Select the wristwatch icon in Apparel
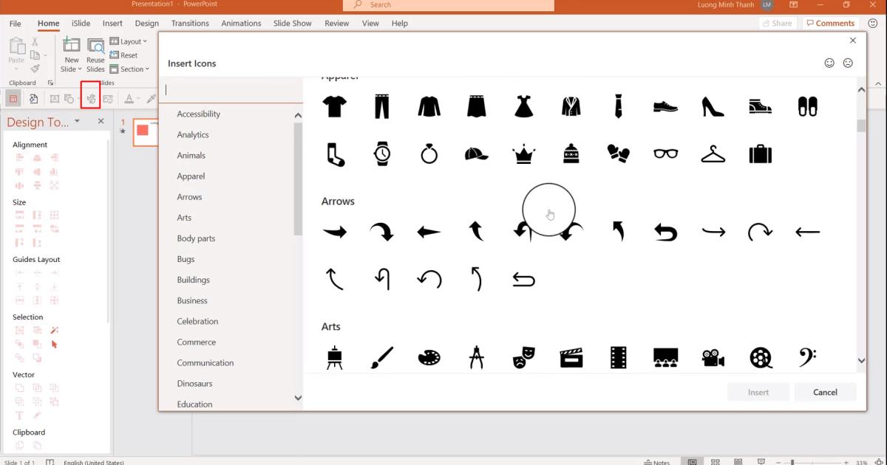 click(x=382, y=154)
